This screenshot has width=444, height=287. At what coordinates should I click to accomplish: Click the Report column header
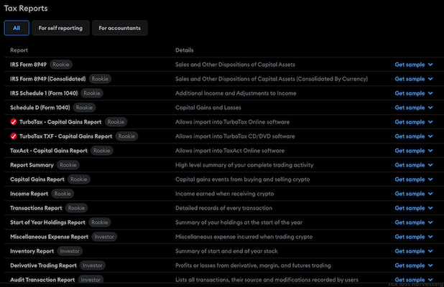tap(19, 50)
